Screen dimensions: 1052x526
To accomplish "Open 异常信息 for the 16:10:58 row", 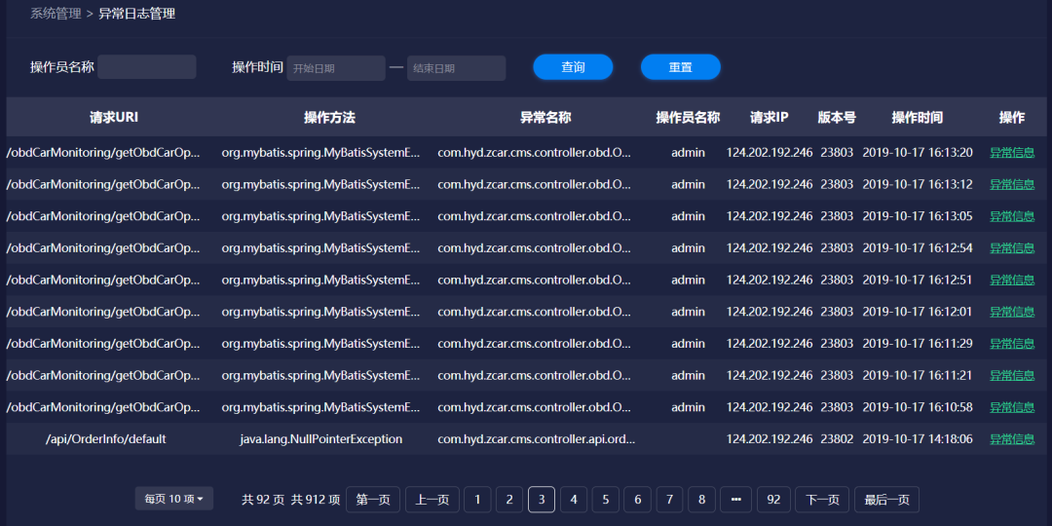I will pyautogui.click(x=1012, y=407).
